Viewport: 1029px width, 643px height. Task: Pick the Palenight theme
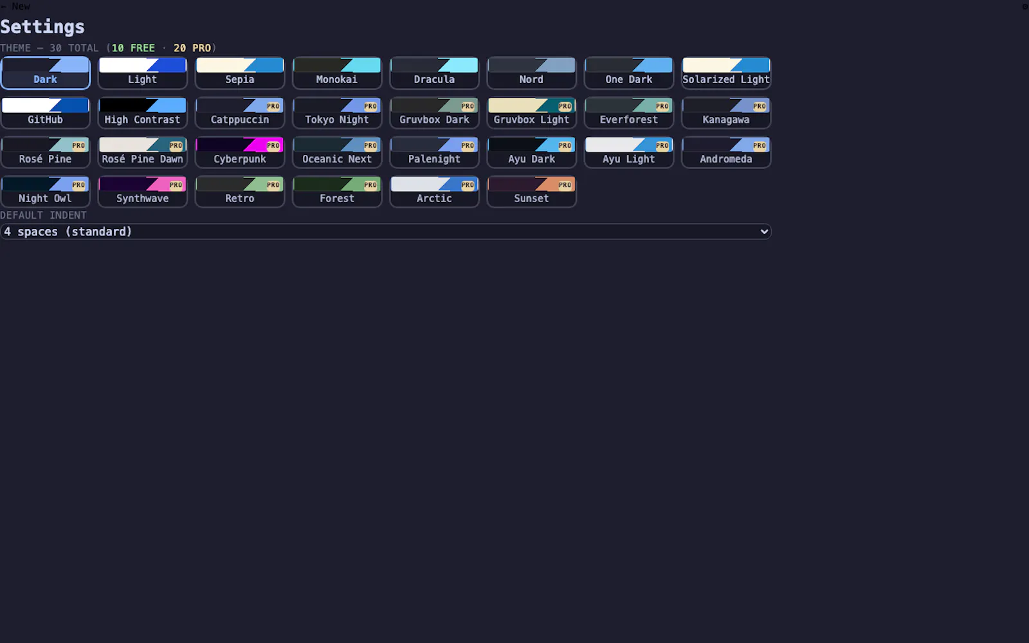pos(434,152)
